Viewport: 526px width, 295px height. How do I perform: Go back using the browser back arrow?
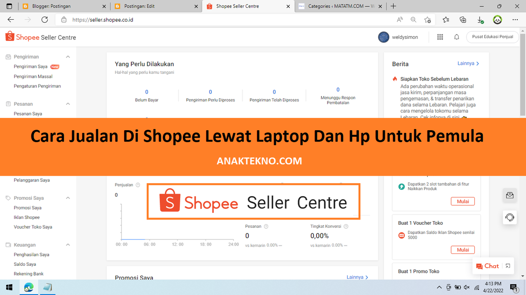point(11,20)
